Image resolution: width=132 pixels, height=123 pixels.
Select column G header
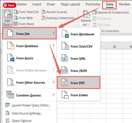point(114,47)
